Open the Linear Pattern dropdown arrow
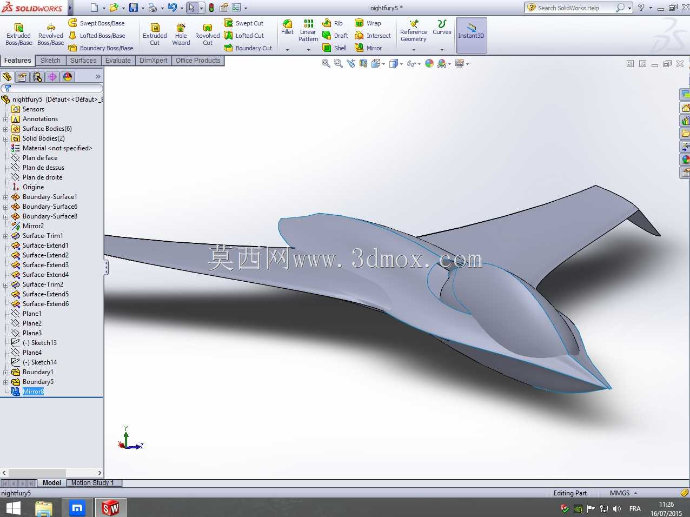Image resolution: width=690 pixels, height=517 pixels. (308, 50)
